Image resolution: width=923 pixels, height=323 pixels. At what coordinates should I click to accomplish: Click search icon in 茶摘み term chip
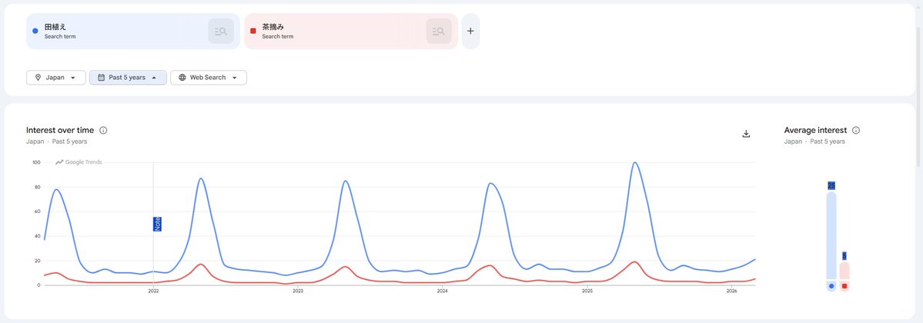[439, 32]
